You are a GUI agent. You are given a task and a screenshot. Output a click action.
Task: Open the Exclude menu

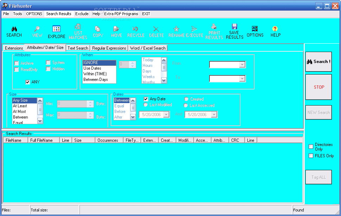(x=82, y=14)
